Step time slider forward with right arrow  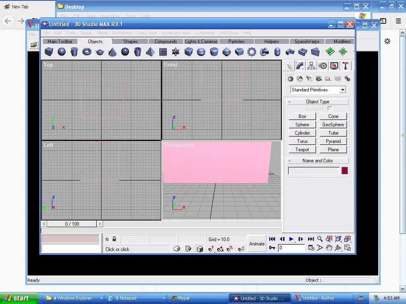[100, 224]
